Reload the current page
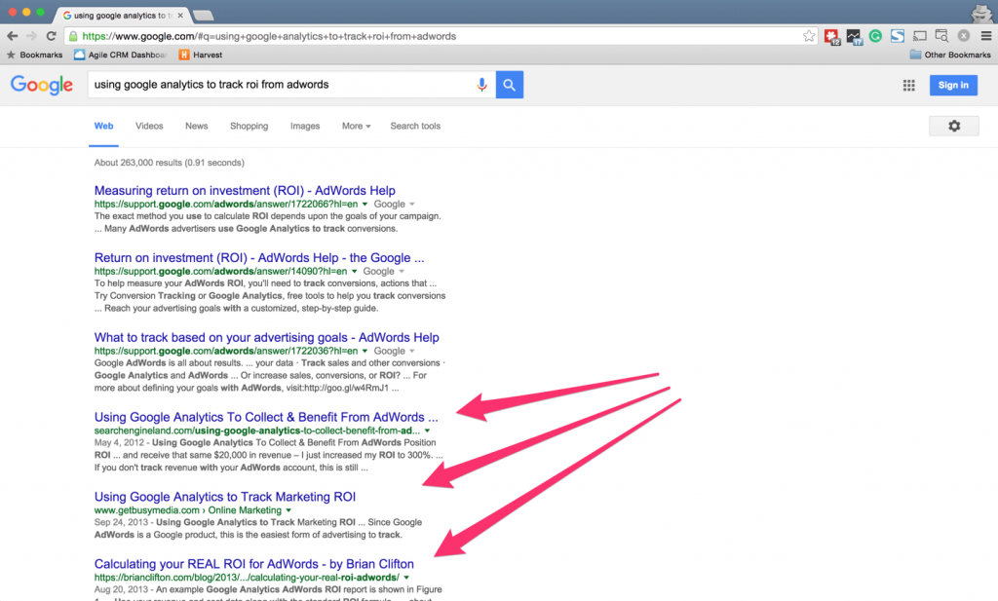 pyautogui.click(x=52, y=36)
